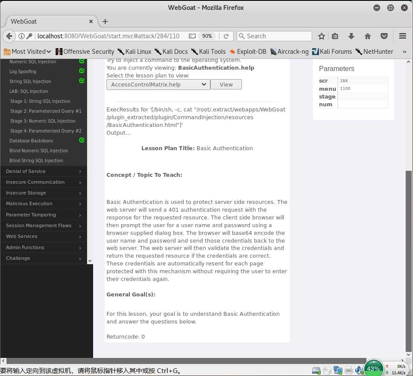413x376 pixels.
Task: Open the Blind String SQL Injection lesson
Action: click(x=36, y=160)
